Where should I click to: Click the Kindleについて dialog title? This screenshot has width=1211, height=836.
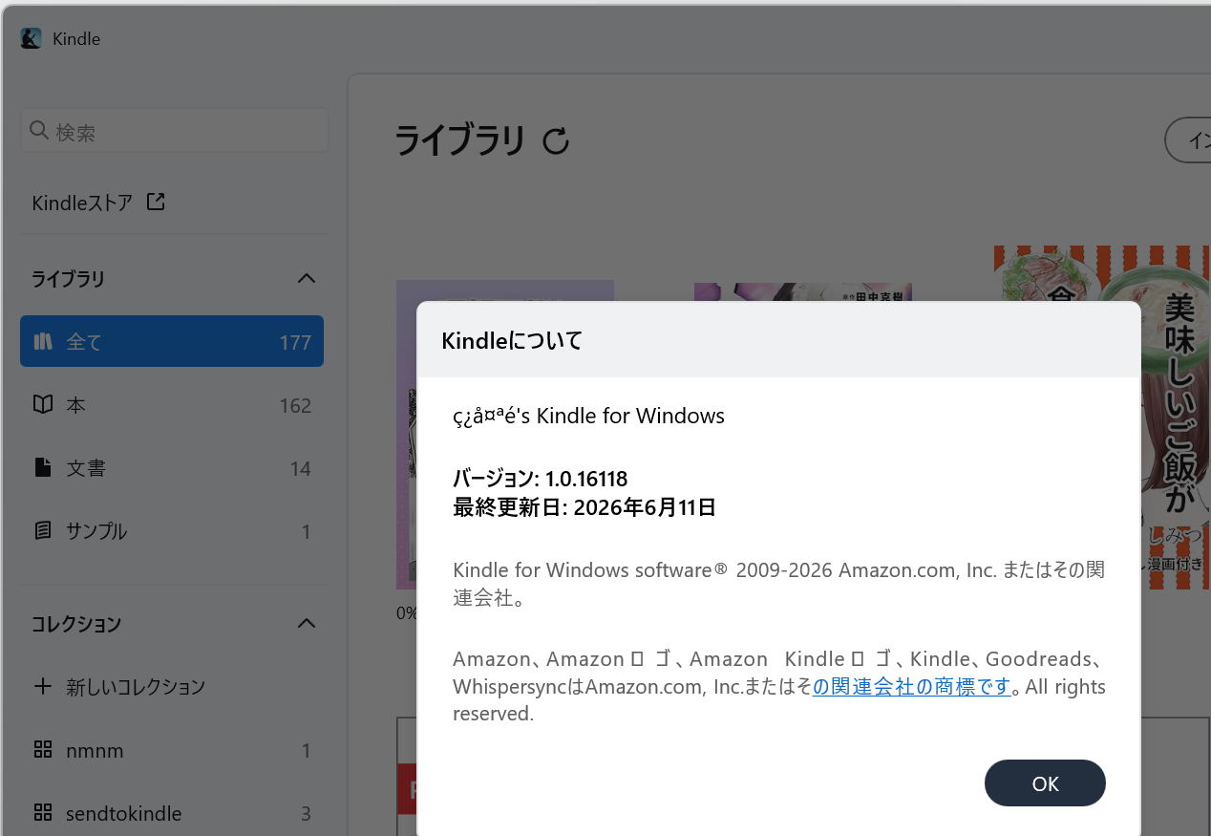click(x=512, y=341)
